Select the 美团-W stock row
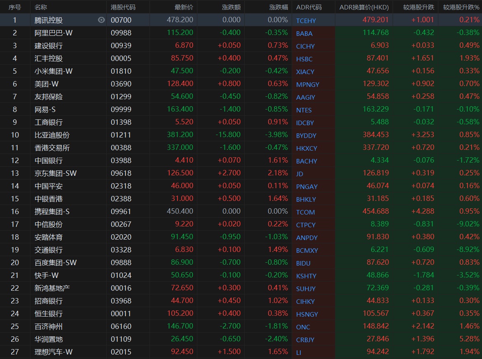The height and width of the screenshot is (359, 482). pyautogui.click(x=47, y=84)
